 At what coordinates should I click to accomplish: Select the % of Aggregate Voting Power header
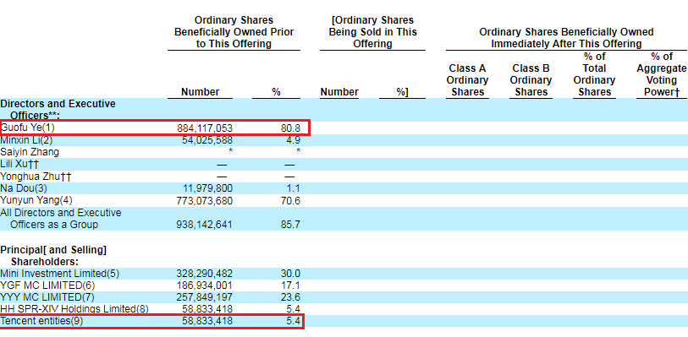[662, 74]
